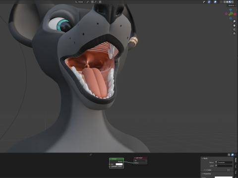
Task: Open the Emission node Color swatch
Action: coord(119,164)
